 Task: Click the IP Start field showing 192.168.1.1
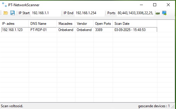(x=46, y=13)
